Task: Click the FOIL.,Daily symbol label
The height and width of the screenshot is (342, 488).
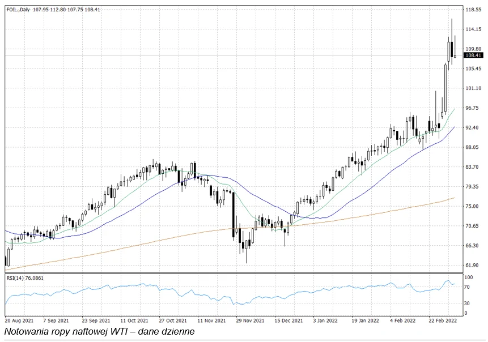Action: tap(18, 10)
